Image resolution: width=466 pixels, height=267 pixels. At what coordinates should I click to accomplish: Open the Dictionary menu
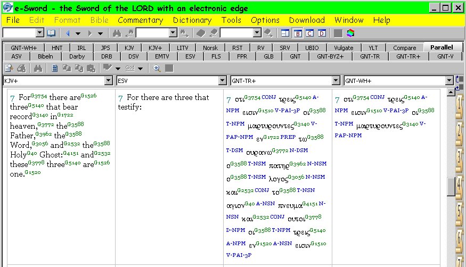pyautogui.click(x=192, y=20)
